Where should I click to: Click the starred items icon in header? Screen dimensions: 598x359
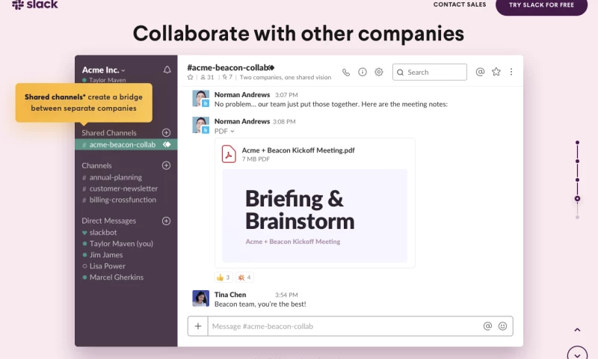tap(496, 73)
